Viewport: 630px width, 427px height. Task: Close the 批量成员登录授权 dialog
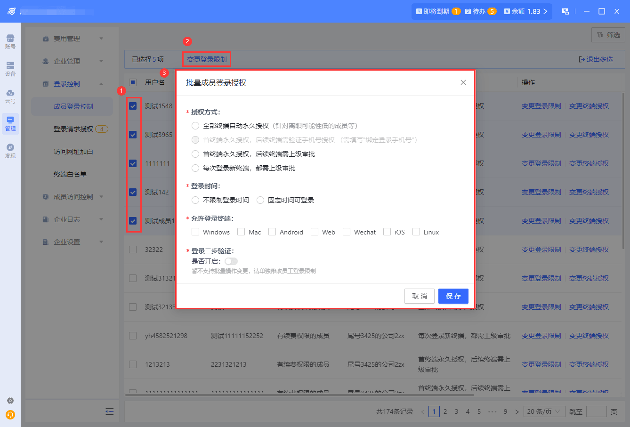coord(463,82)
